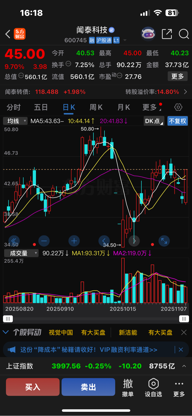The width and height of the screenshot is (192, 416).
Task: Open the robot assistant avatar
Action: click(148, 34)
